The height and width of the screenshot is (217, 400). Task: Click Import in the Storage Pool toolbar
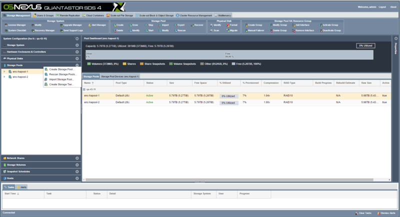click(163, 25)
